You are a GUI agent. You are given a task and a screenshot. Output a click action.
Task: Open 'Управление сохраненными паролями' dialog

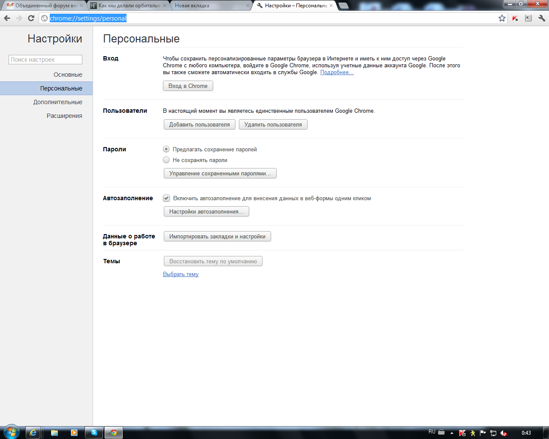(x=220, y=173)
